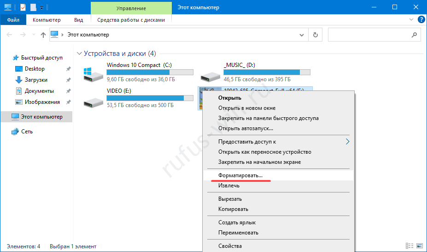The image size is (427, 252).
Task: Click the Properties icon in quick access toolbar
Action: point(23,7)
